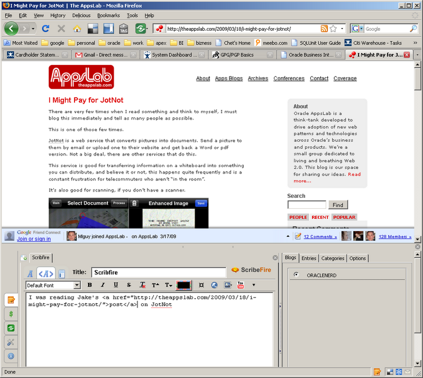Open the Delicious bookmarks button
Image resolution: width=423 pixels, height=378 pixels.
pos(93,29)
